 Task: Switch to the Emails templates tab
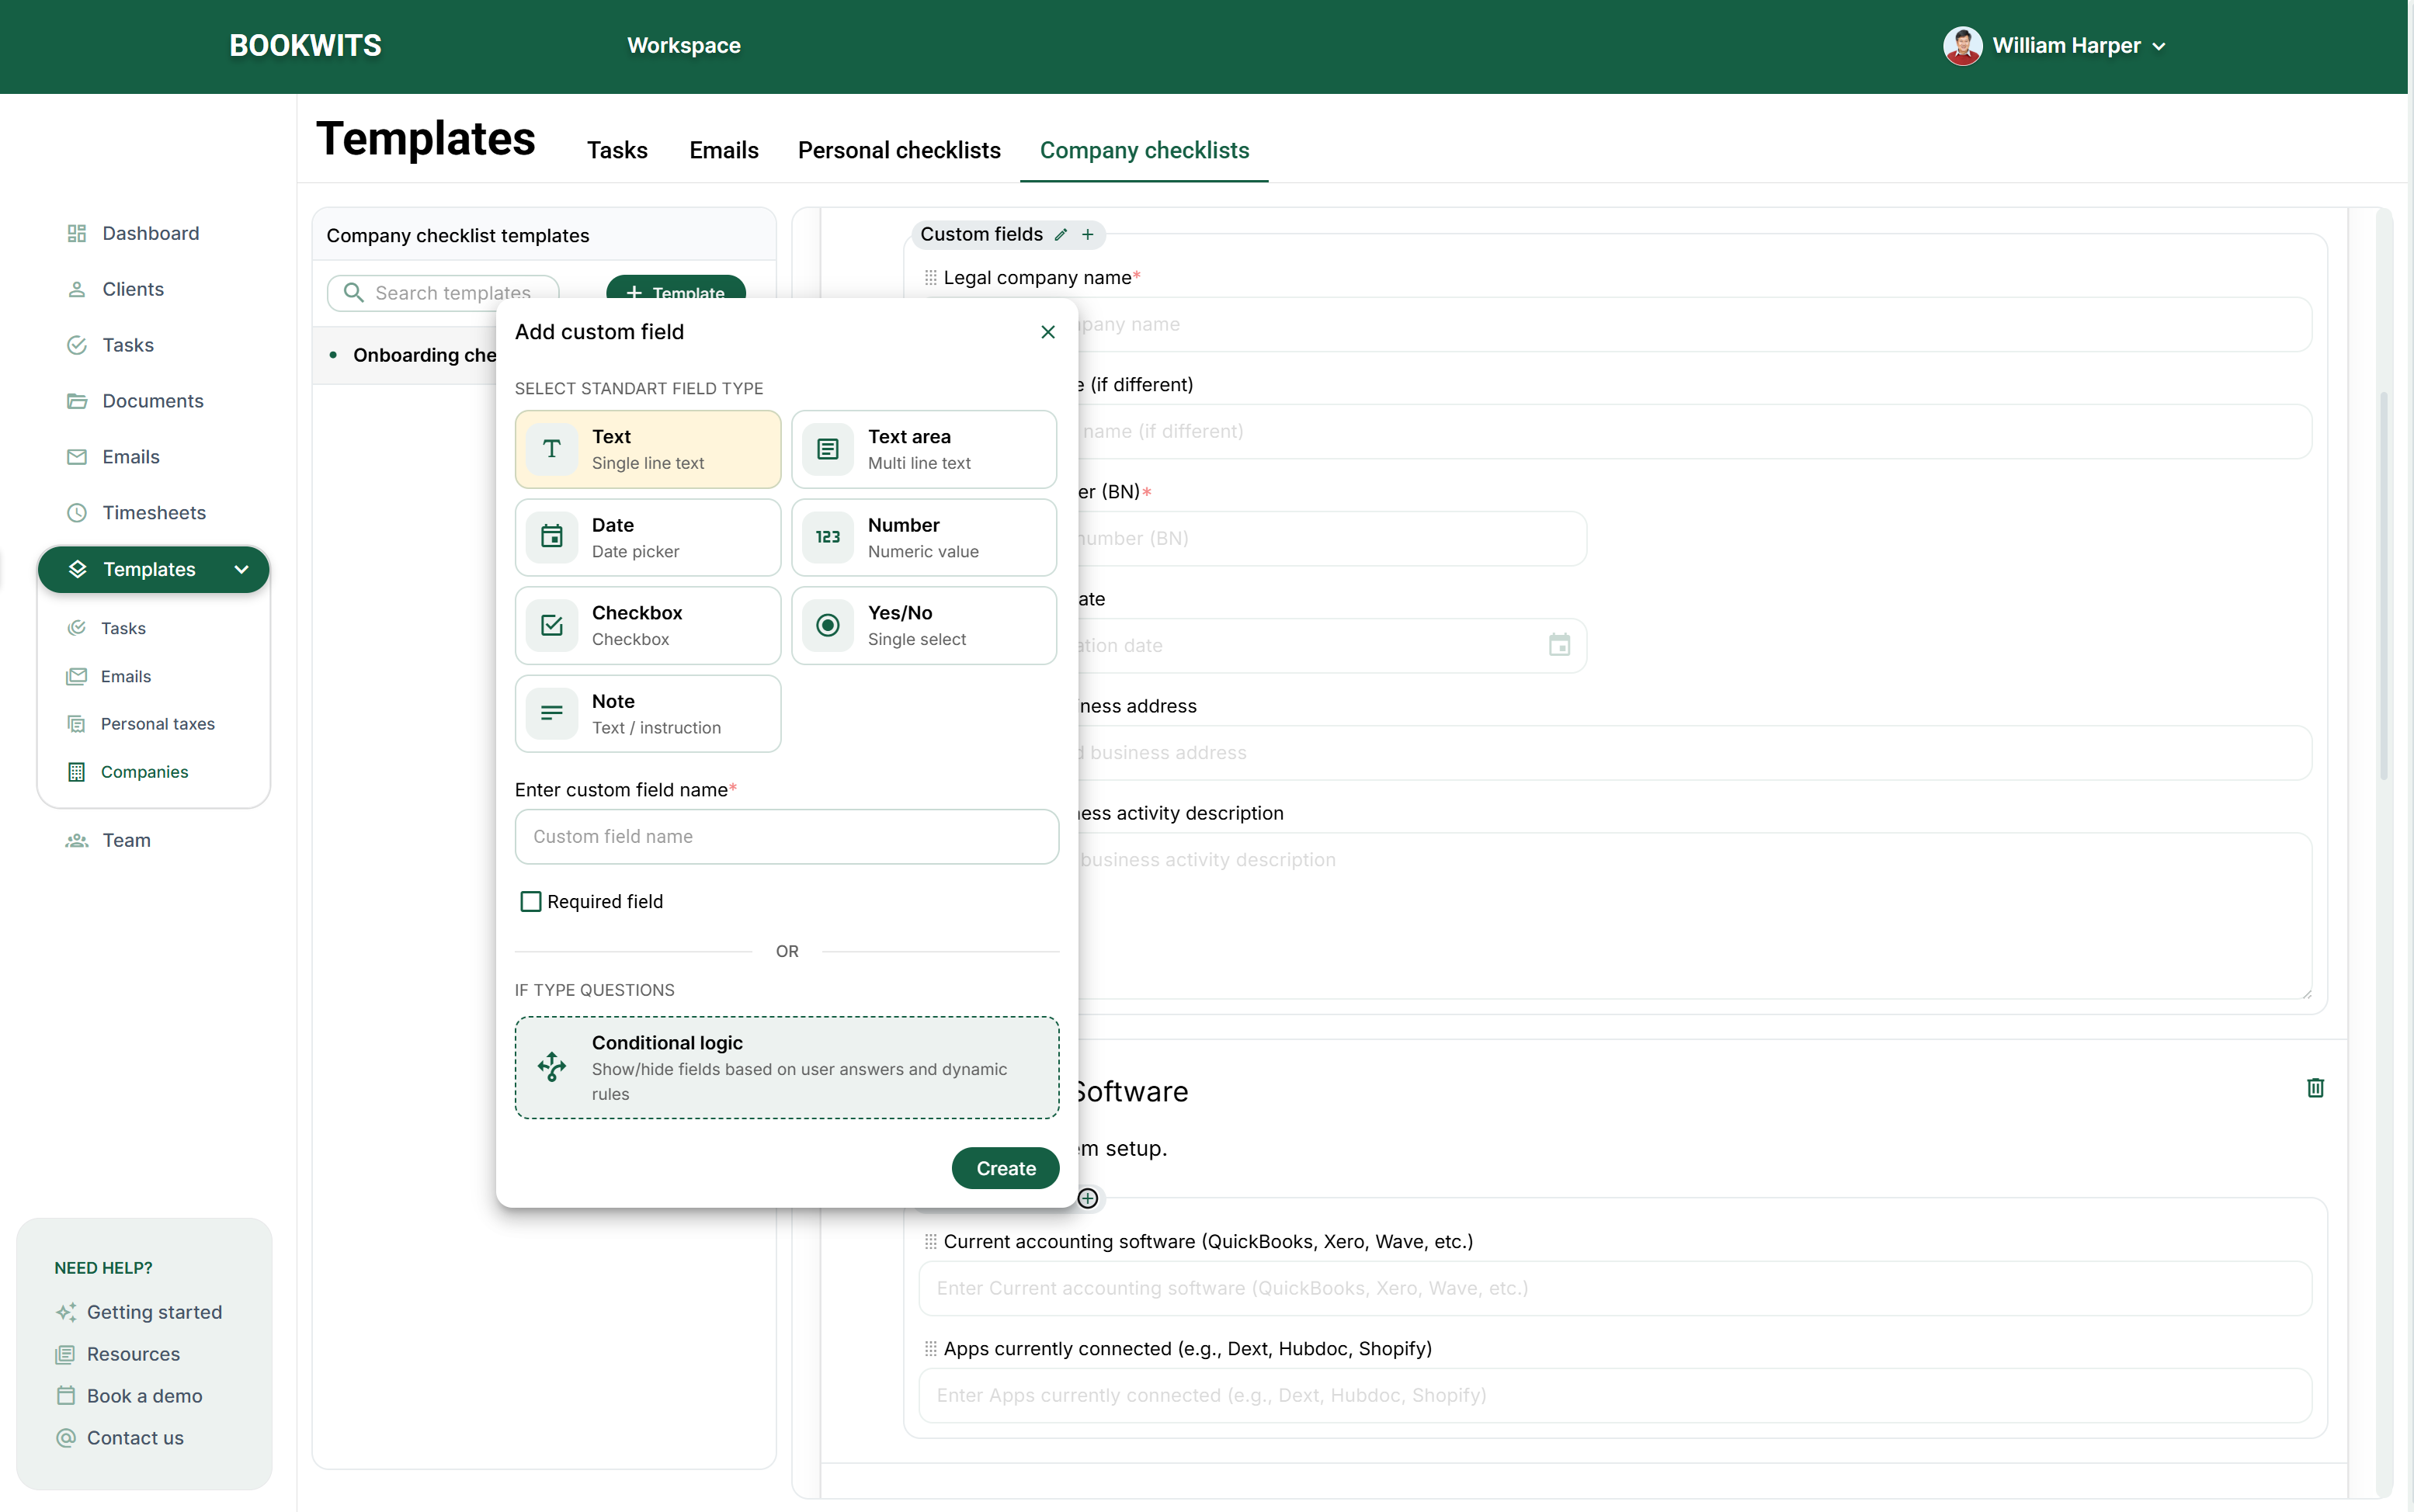pos(724,150)
